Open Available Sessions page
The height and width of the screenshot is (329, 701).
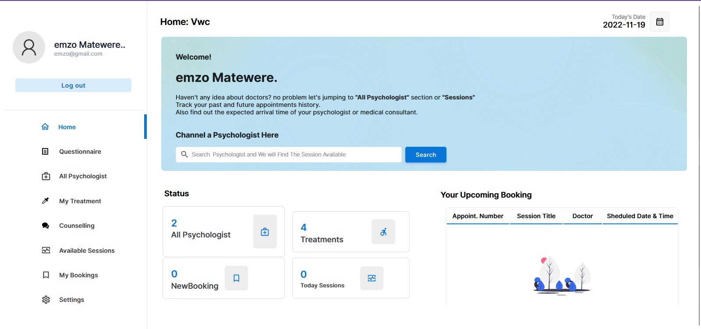[x=87, y=251]
